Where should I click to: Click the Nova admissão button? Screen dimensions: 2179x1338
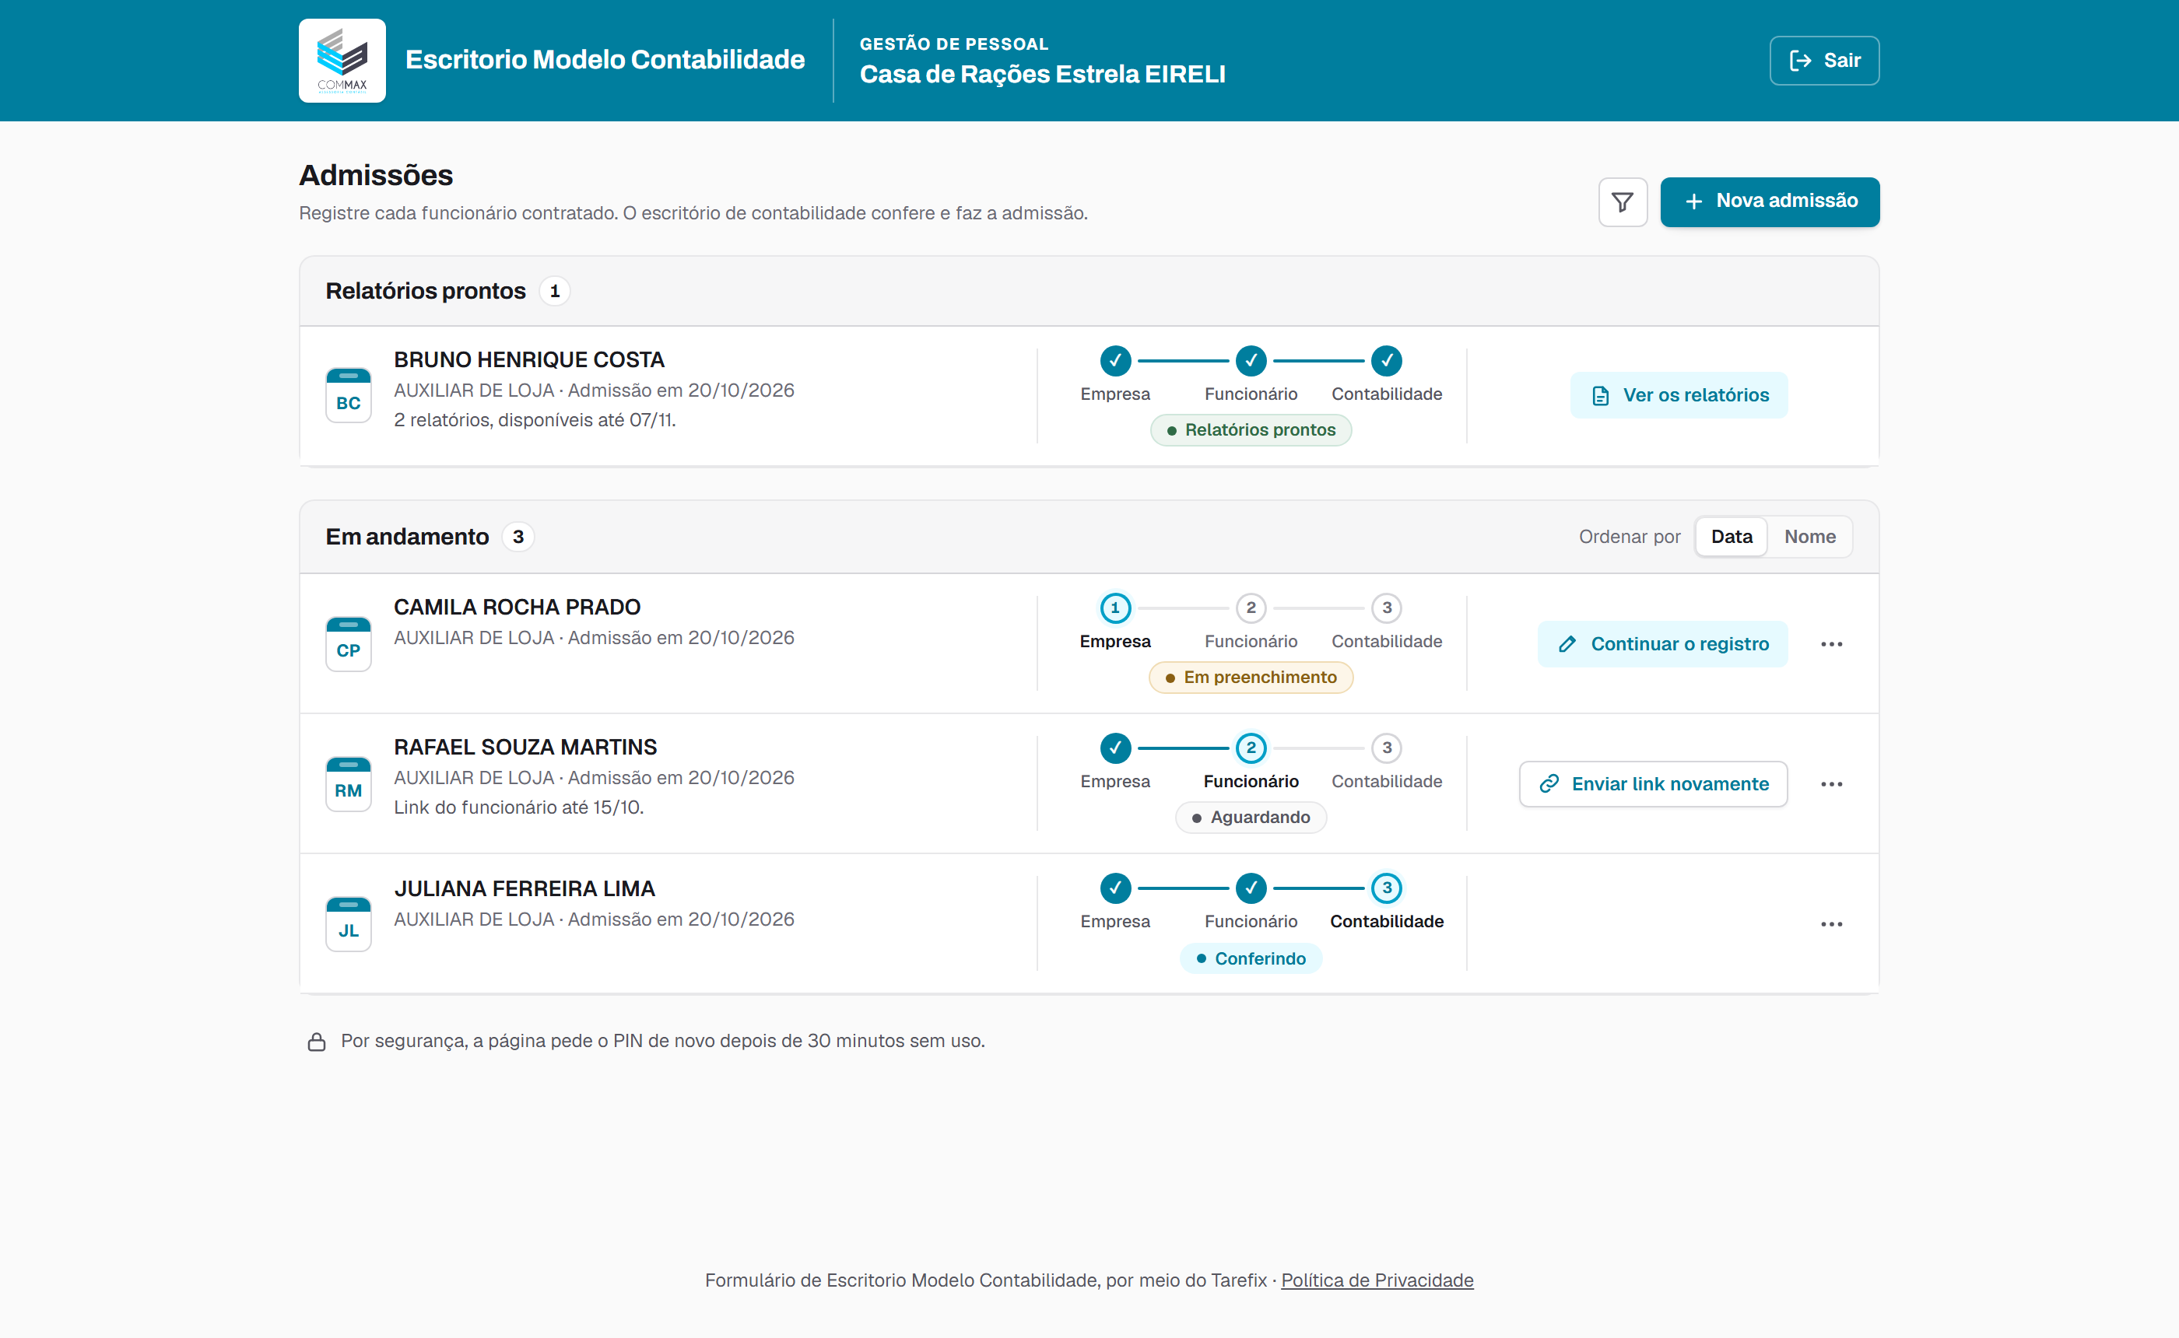click(x=1769, y=201)
